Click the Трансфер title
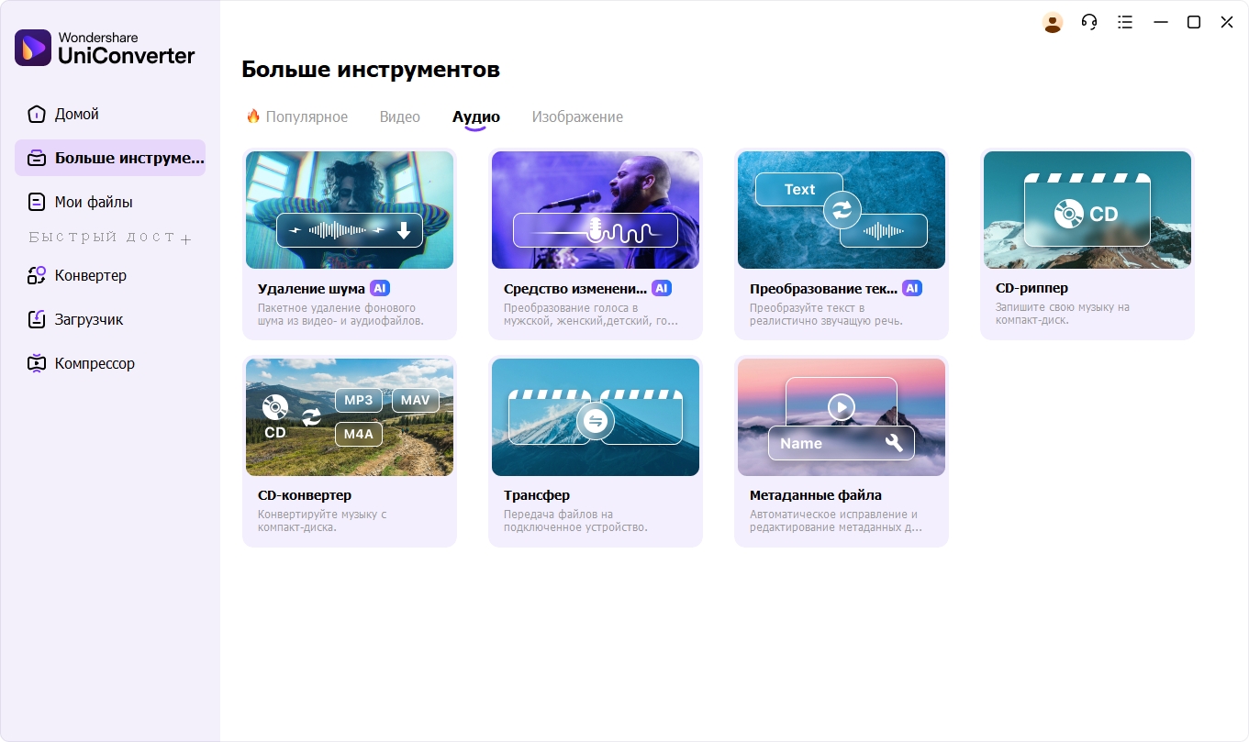 pos(537,495)
